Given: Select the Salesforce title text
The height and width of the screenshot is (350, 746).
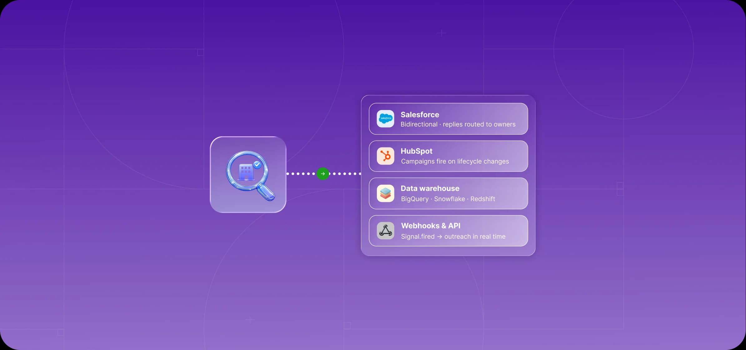Looking at the screenshot, I should coord(420,115).
